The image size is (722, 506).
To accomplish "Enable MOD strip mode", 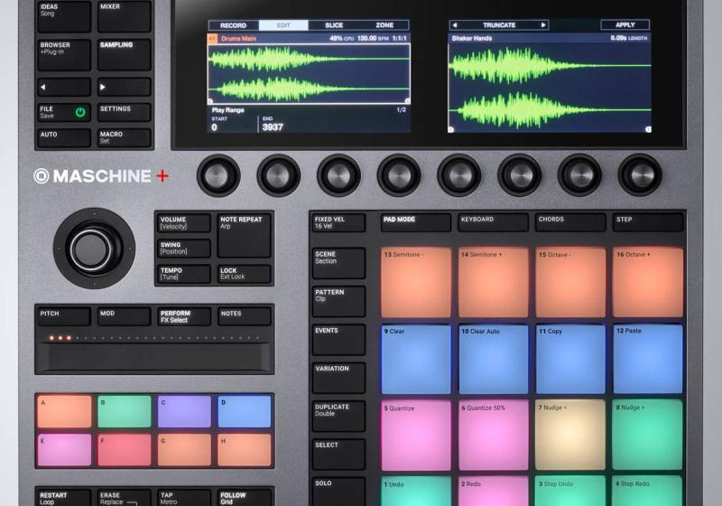I will point(125,316).
